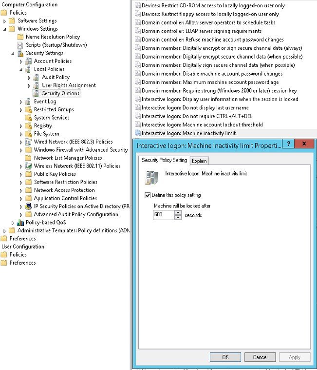Click the Windows Firewall with Advanced Security icon
Viewport: 317px width, 370px height.
28,150
